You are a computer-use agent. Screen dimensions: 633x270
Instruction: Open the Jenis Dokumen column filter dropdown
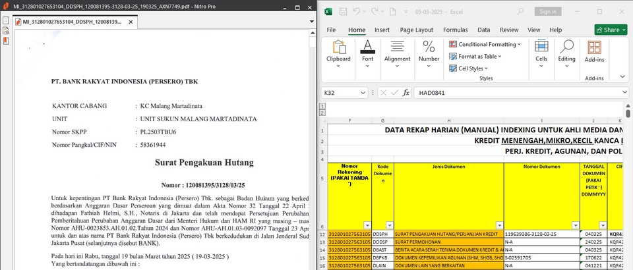click(x=499, y=225)
